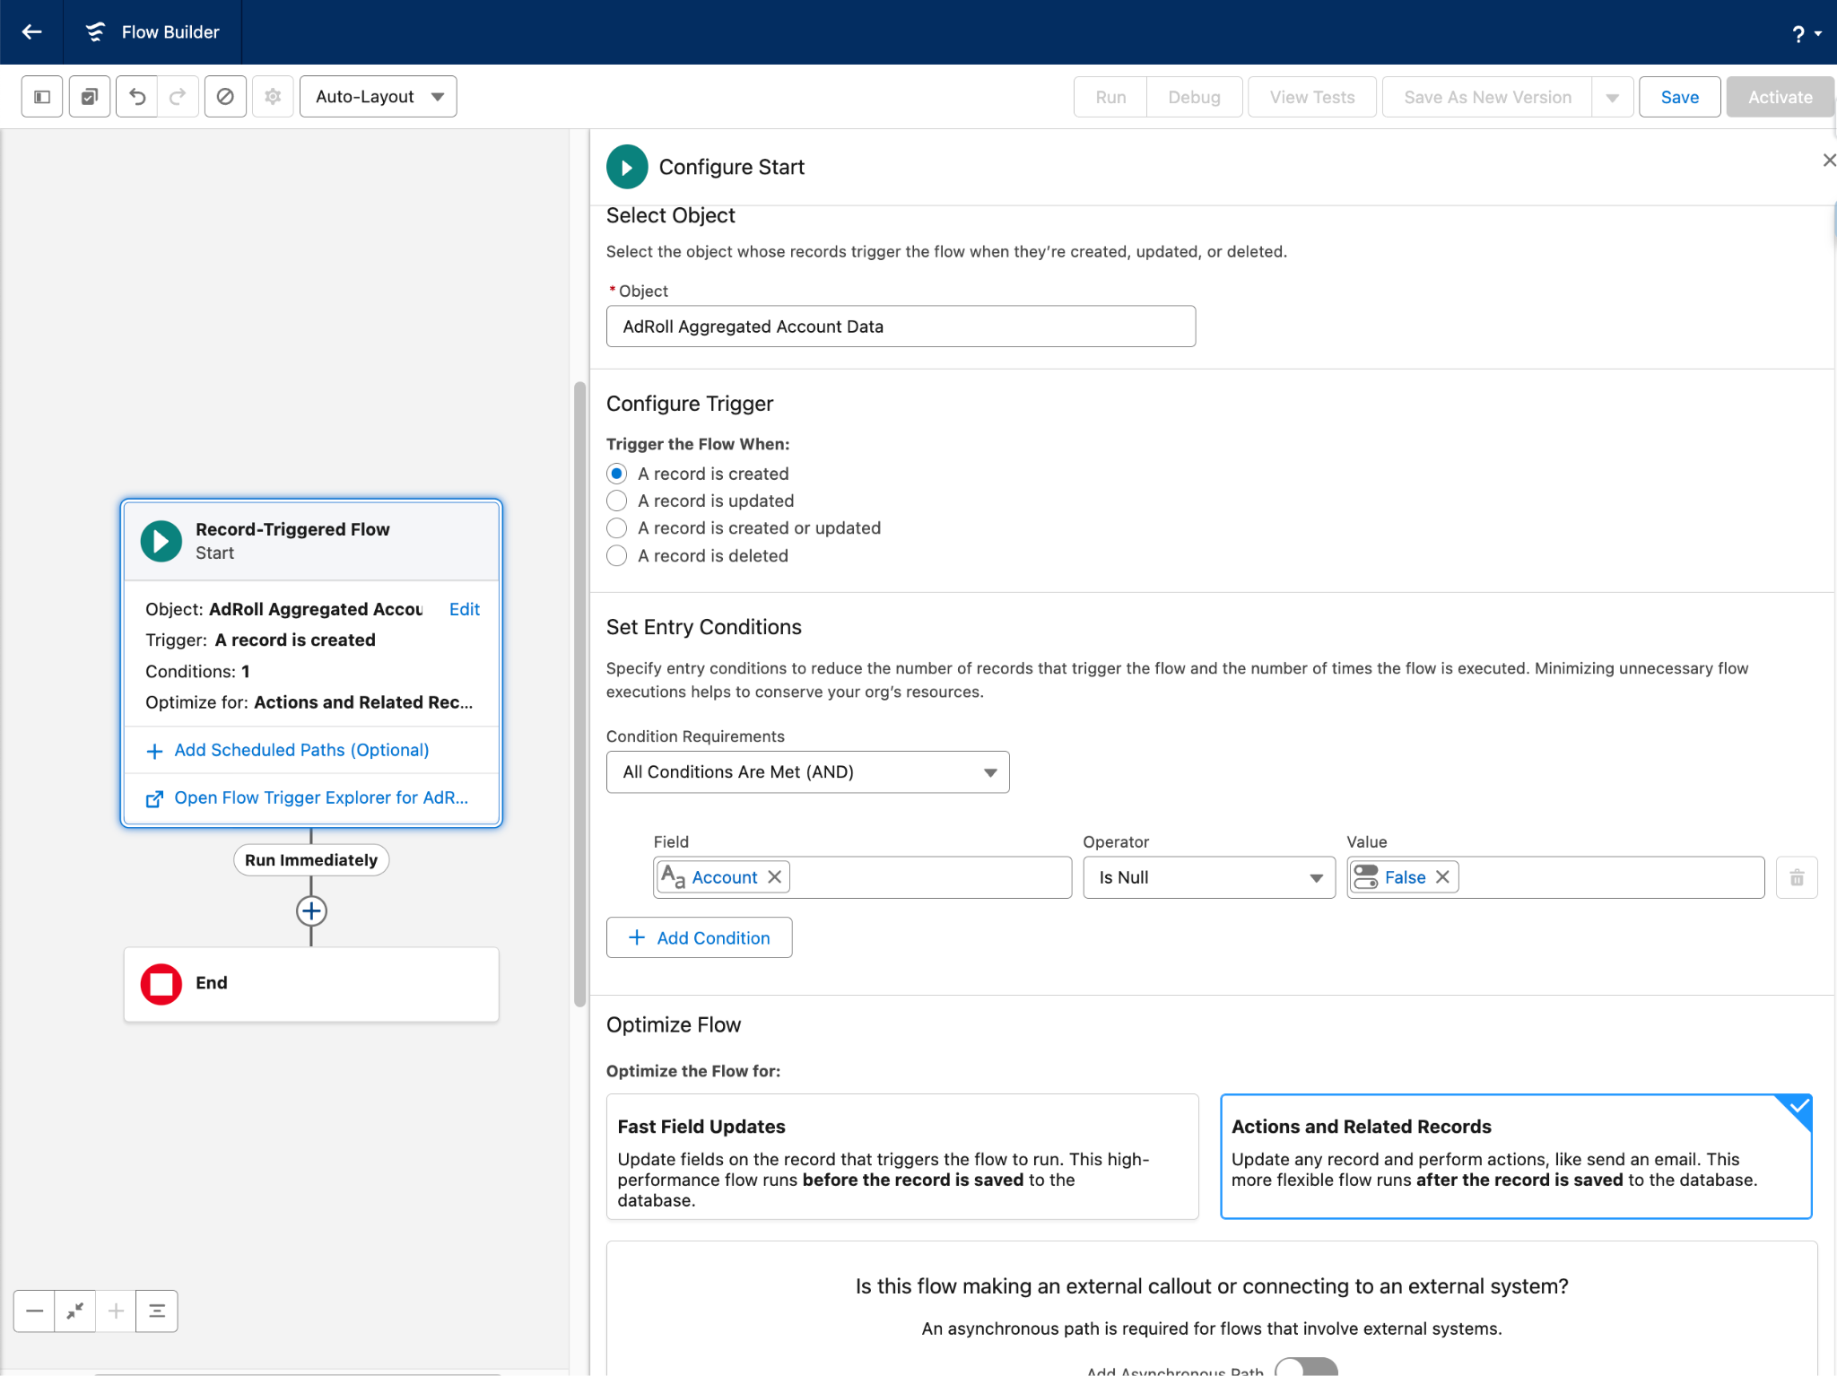Open Flow Trigger Explorer link
The height and width of the screenshot is (1376, 1837).
[x=321, y=797]
